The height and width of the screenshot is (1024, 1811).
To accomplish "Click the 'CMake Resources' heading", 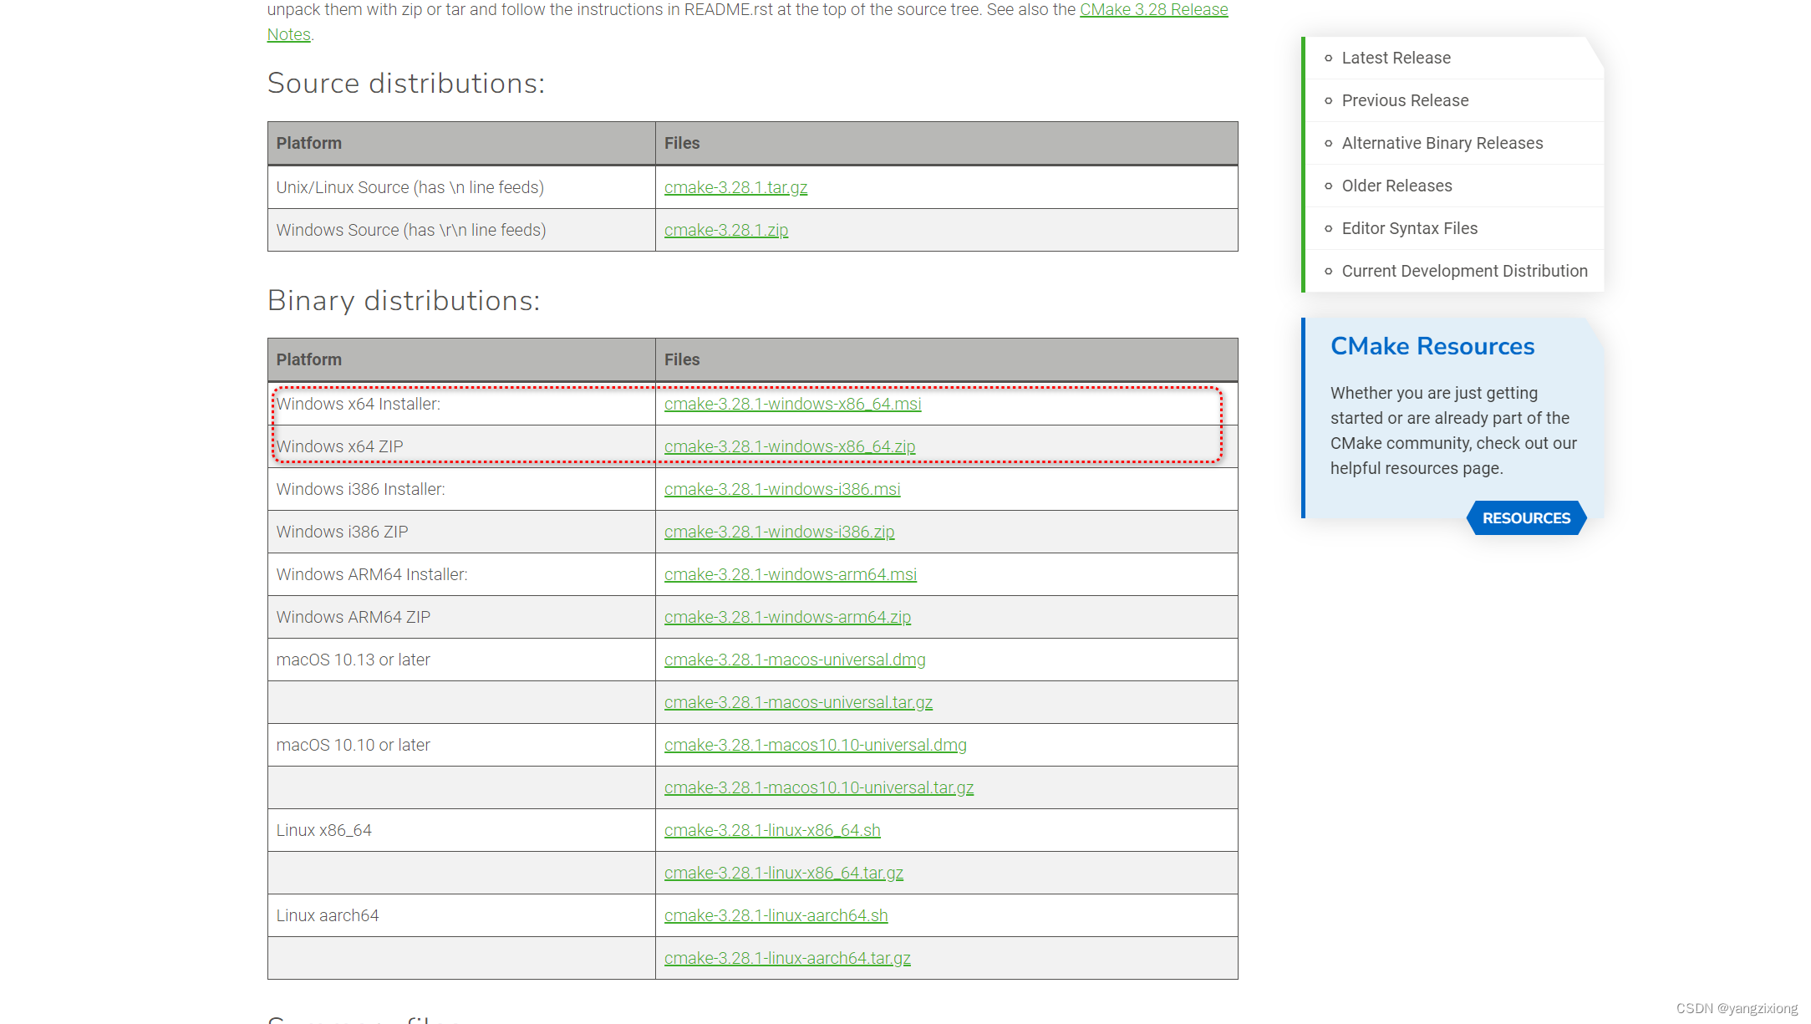I will pos(1432,346).
